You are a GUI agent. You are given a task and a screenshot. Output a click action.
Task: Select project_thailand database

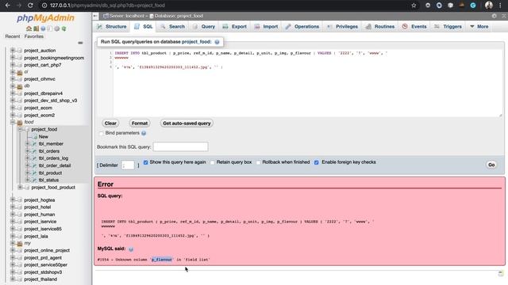tap(40, 279)
